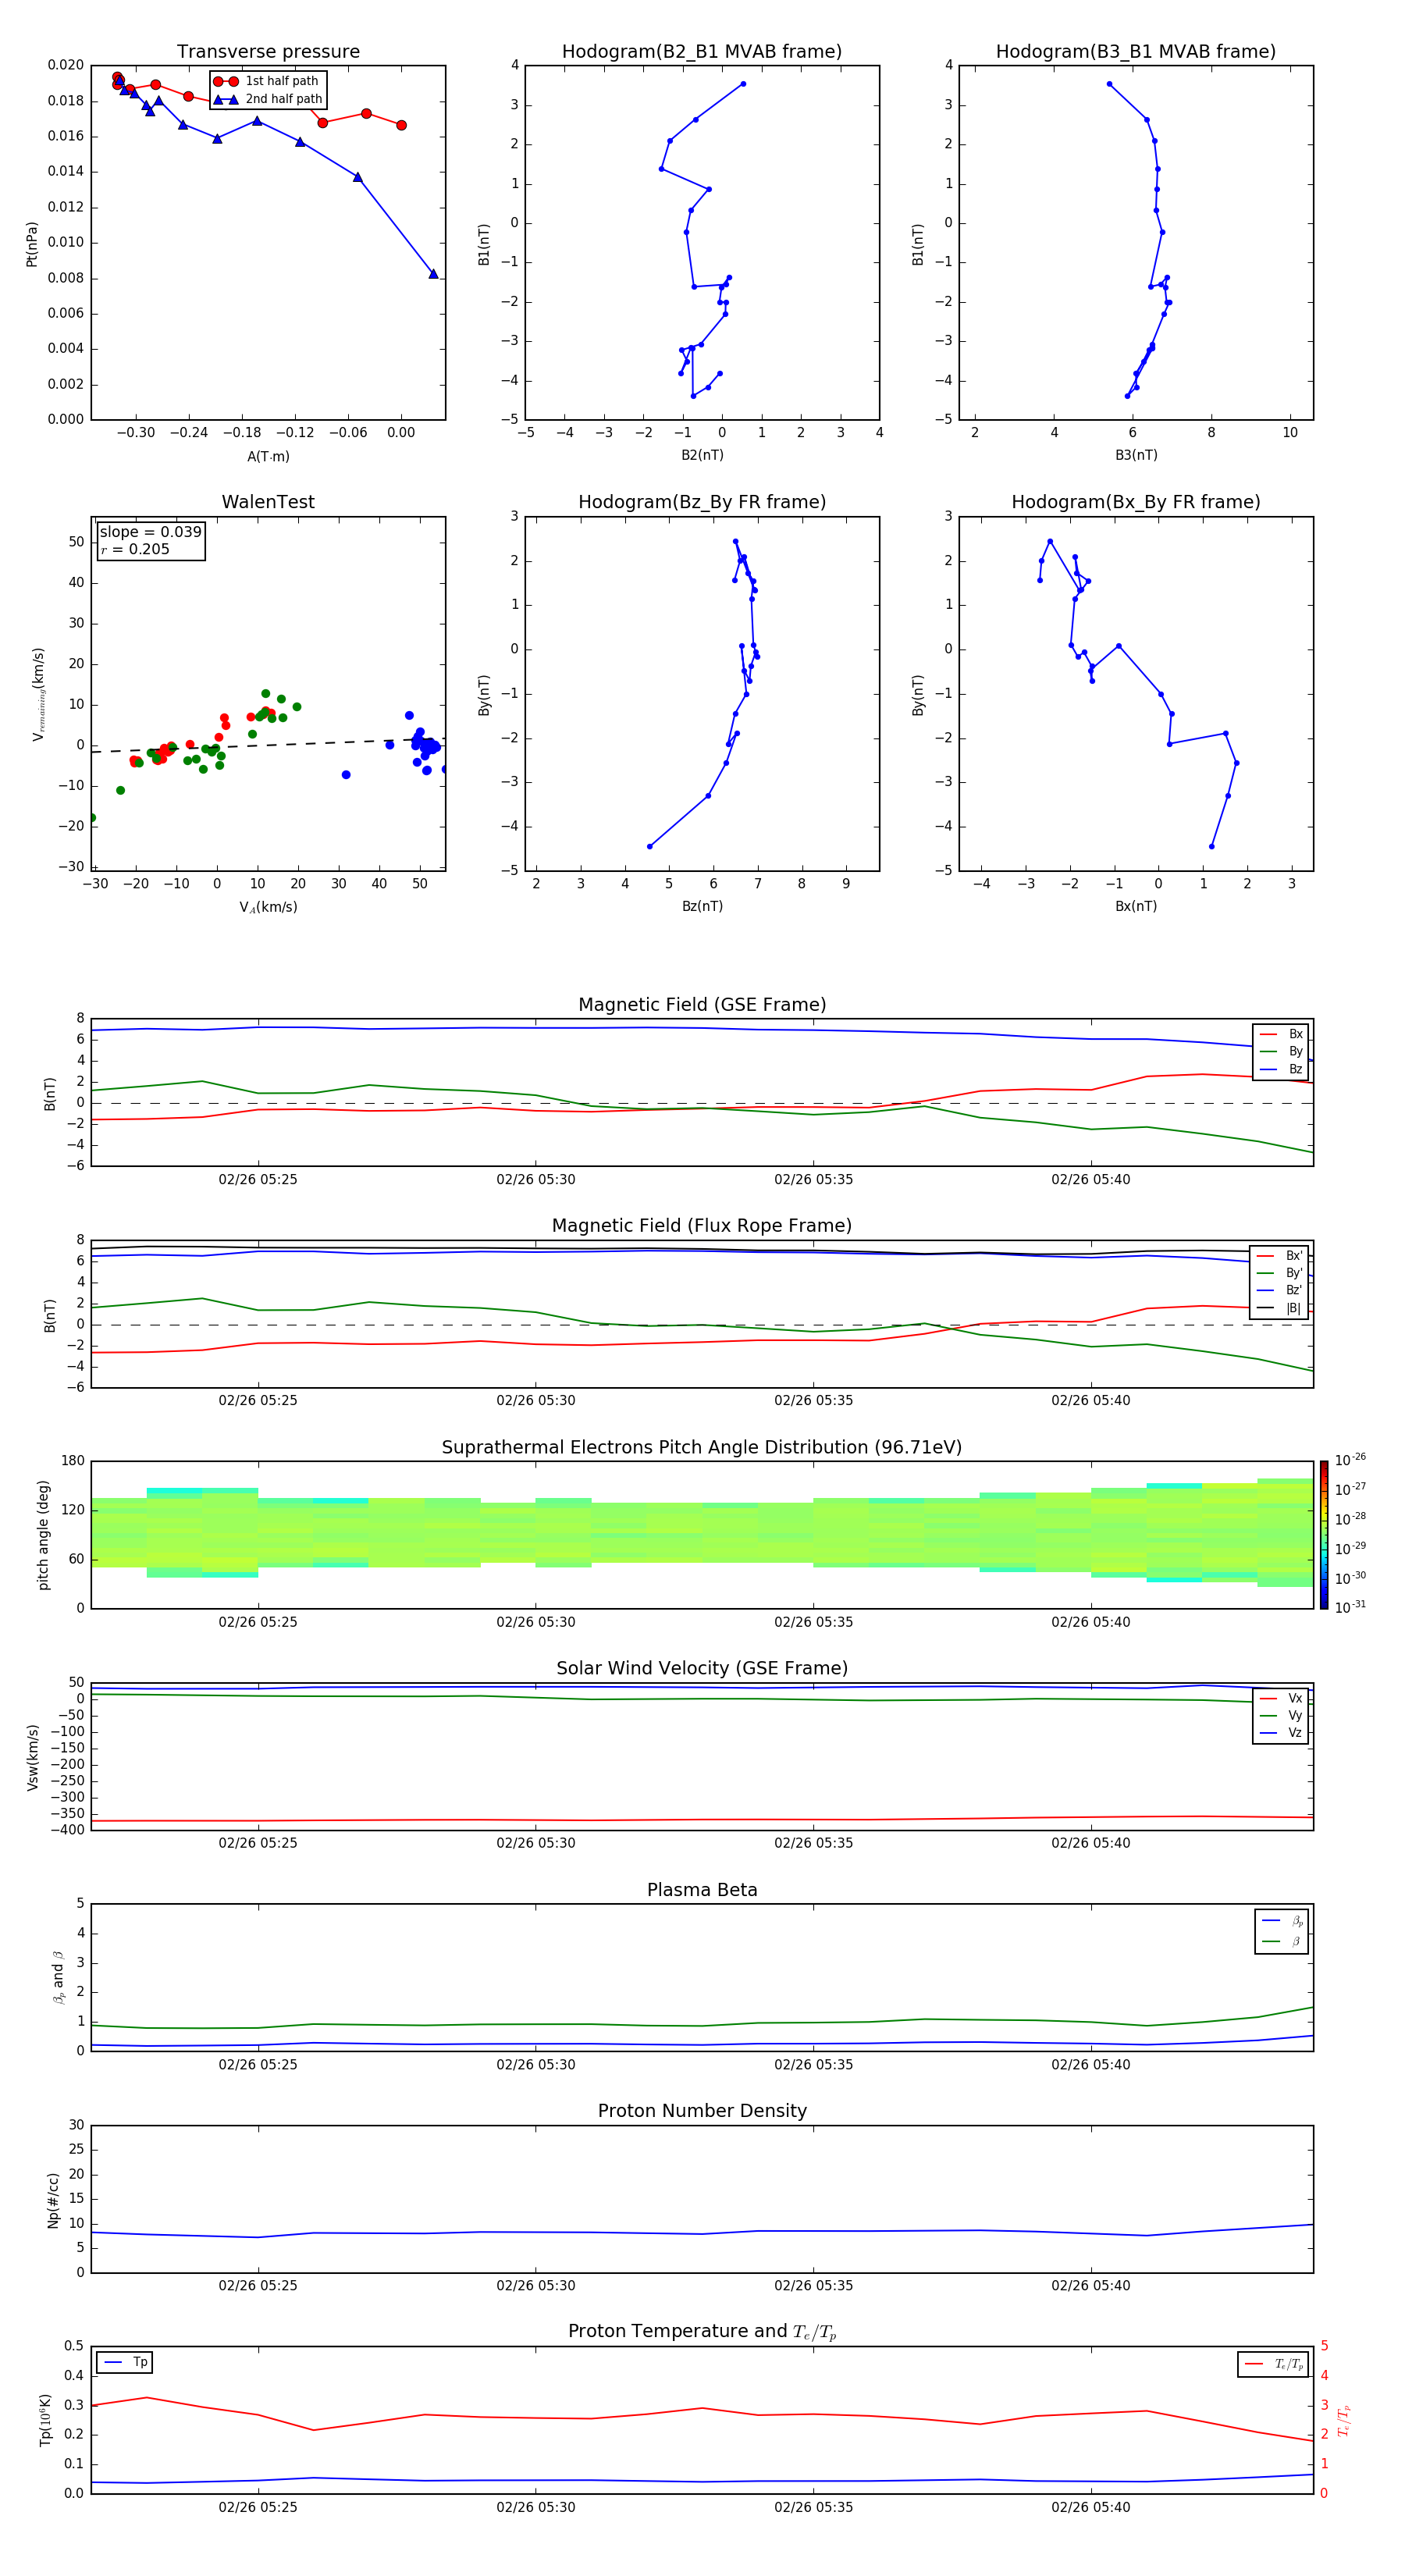Click the 'Plasma Beta' panel title

[x=702, y=1890]
